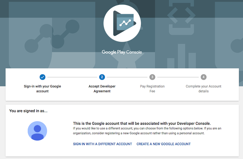Select the grey step 3 circle
This screenshot has height=159, width=243.
tap(152, 77)
